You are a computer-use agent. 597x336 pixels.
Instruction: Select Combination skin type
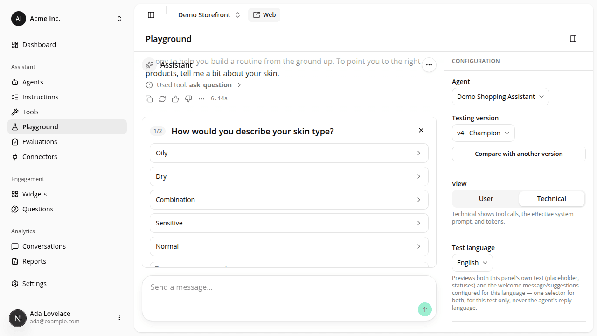pyautogui.click(x=289, y=200)
